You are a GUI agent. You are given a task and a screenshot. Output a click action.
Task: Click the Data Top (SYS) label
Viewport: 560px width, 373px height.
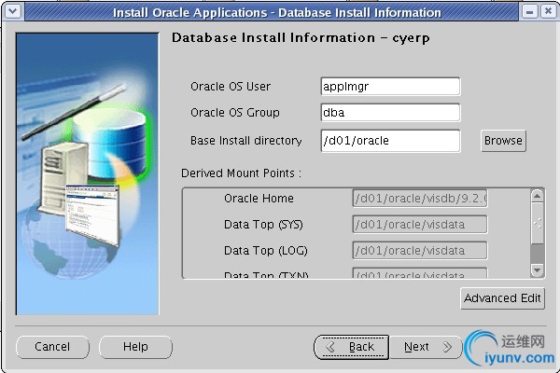(x=263, y=225)
